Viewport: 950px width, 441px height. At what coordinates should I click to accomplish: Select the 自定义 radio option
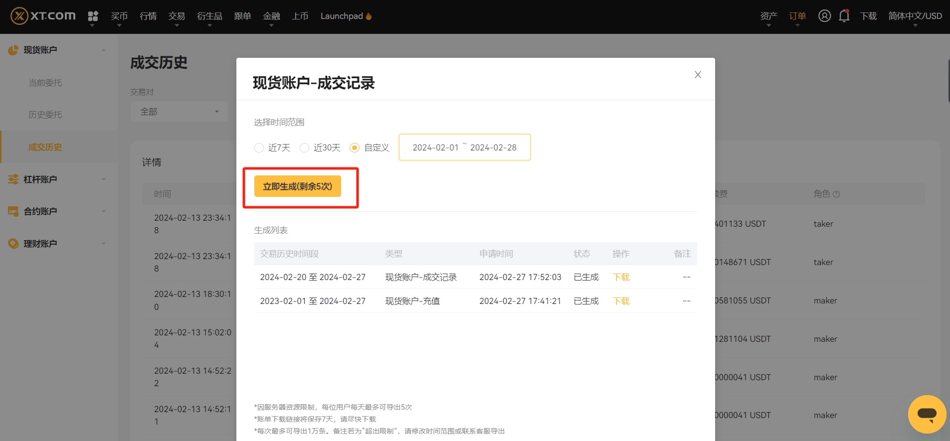pyautogui.click(x=355, y=147)
